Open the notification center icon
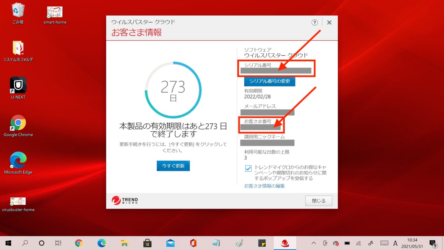The image size is (444, 250). 433,244
